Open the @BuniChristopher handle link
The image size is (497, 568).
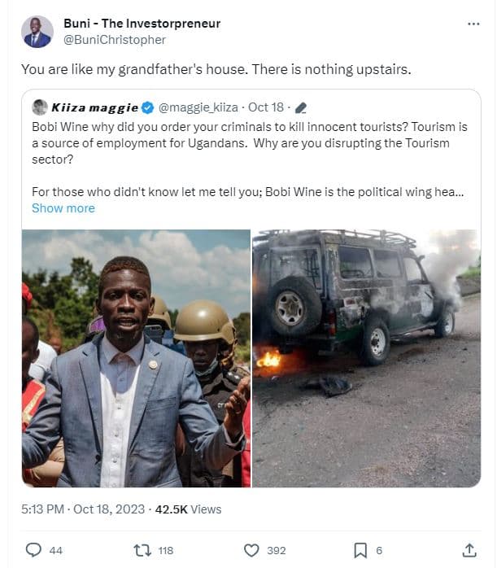pyautogui.click(x=115, y=39)
